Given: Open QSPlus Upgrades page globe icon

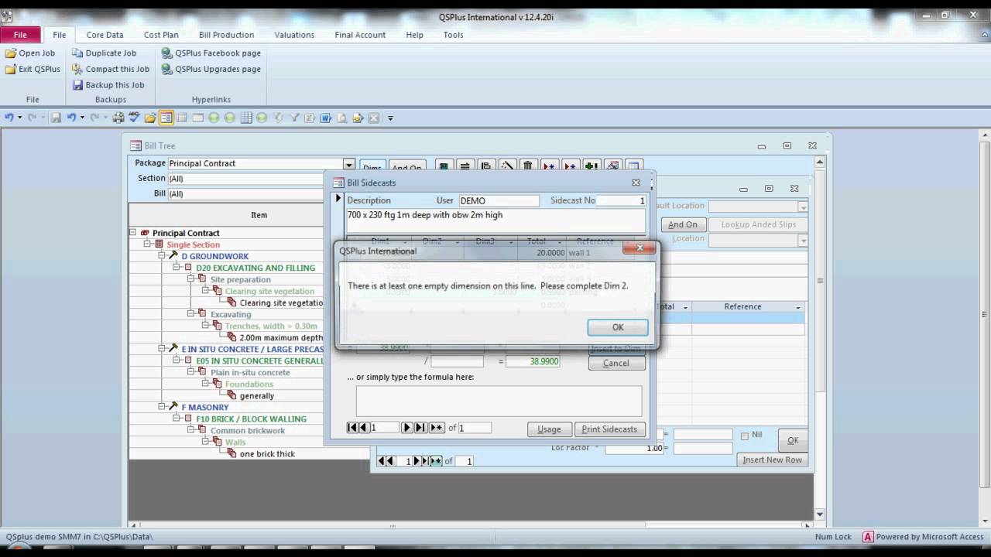Looking at the screenshot, I should pos(166,69).
